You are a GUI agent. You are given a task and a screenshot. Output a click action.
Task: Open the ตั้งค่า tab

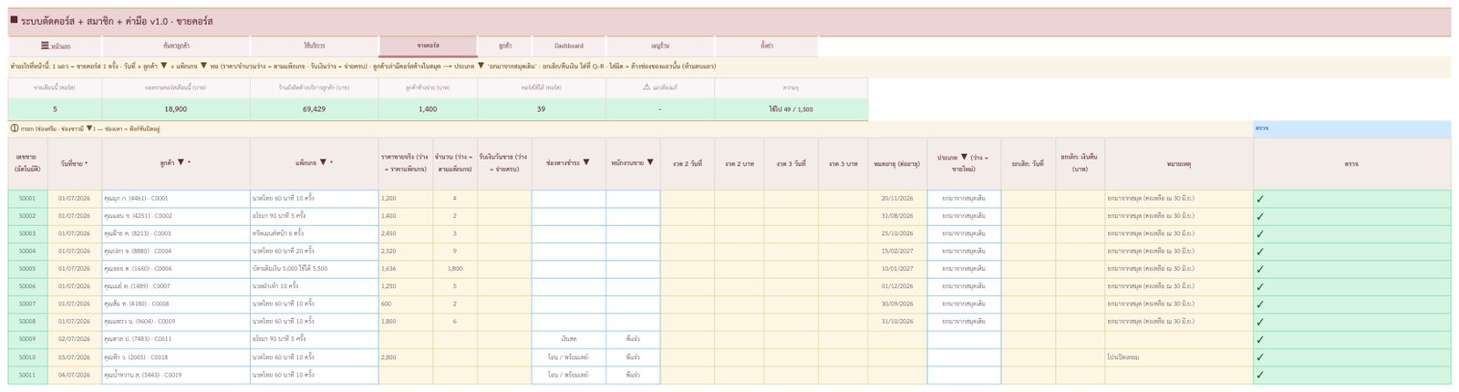pyautogui.click(x=766, y=46)
